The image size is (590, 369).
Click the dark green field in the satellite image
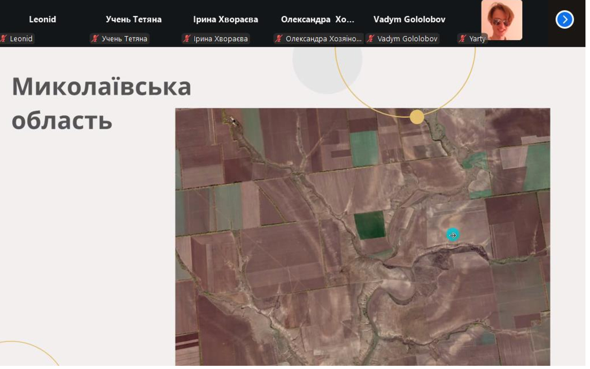point(370,225)
